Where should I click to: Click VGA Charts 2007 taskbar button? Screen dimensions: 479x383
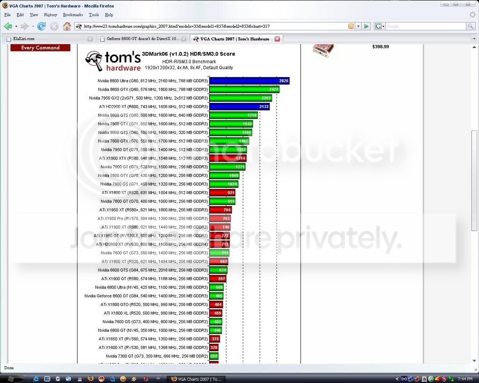tap(196, 379)
